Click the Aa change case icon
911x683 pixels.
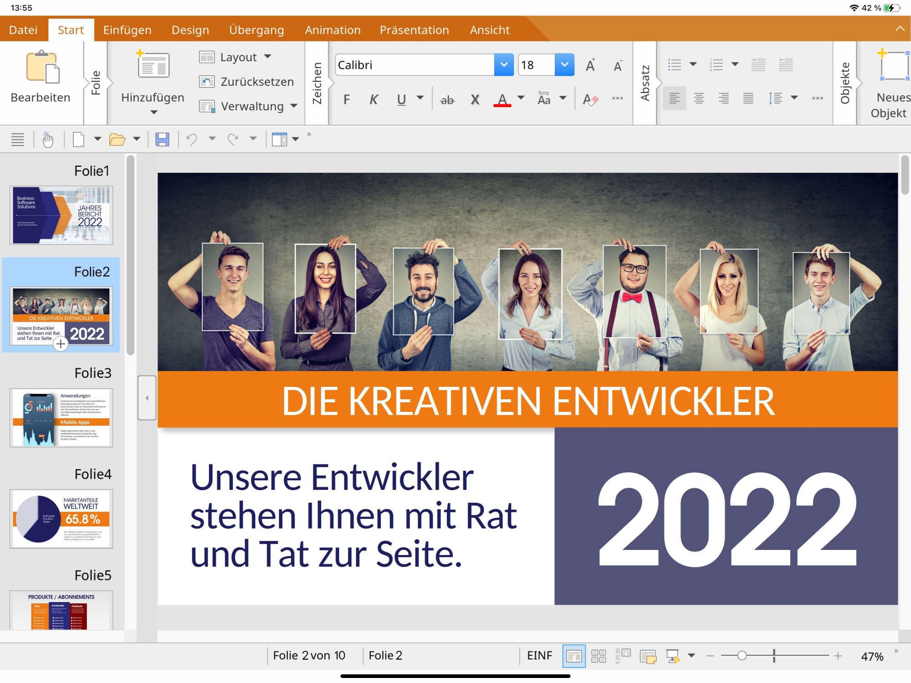(544, 99)
